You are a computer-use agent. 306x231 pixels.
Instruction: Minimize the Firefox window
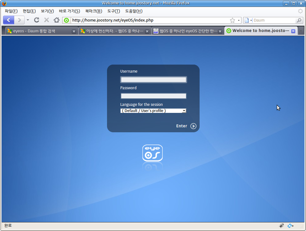point(286,3)
